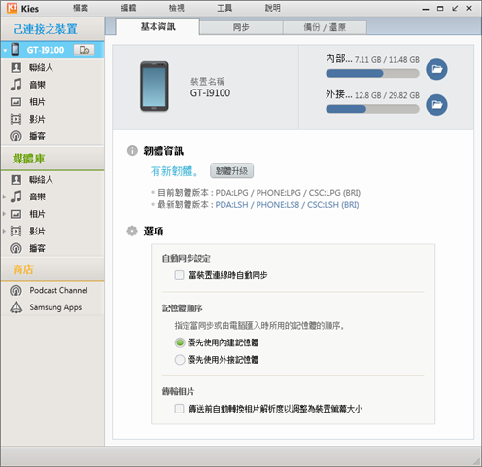Click the internal memory usage bar
Screen dimensions: 482x467
tap(372, 74)
